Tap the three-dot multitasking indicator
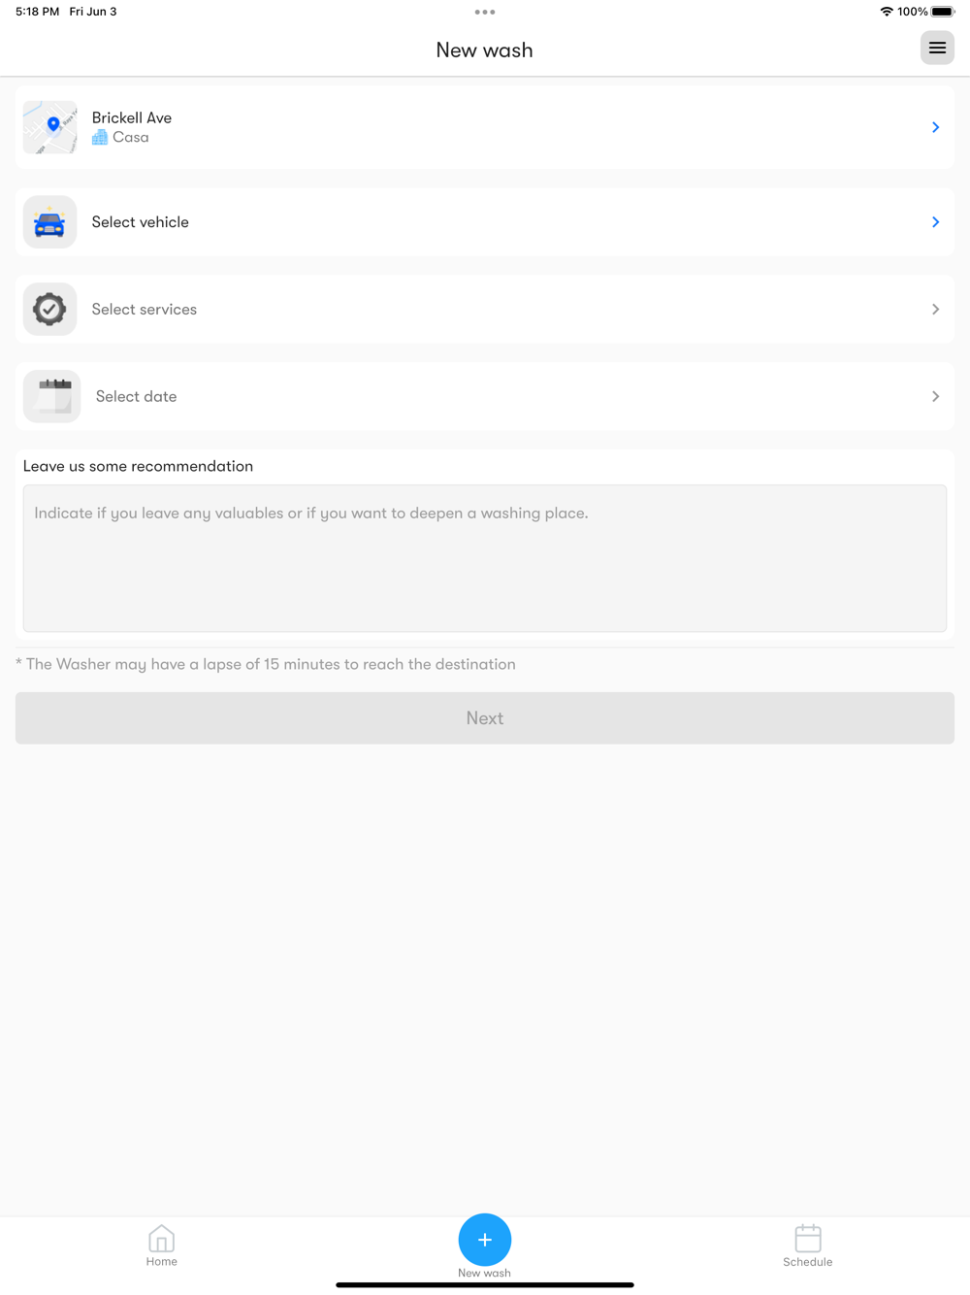The image size is (970, 1295). (x=485, y=13)
